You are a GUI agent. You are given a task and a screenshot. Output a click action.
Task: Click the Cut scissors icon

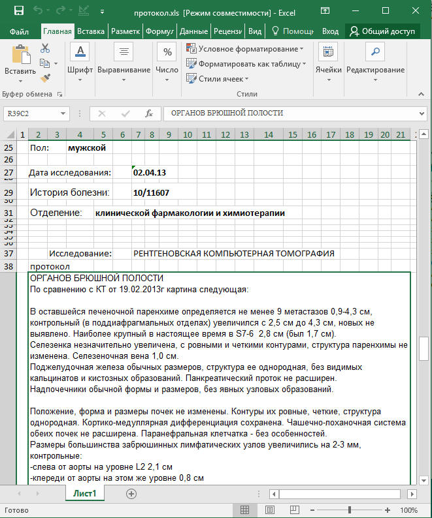pyautogui.click(x=45, y=48)
